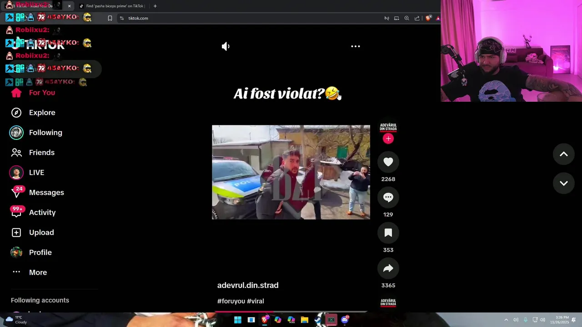Open comments via the speech bubble icon
The height and width of the screenshot is (327, 582).
coord(388,198)
